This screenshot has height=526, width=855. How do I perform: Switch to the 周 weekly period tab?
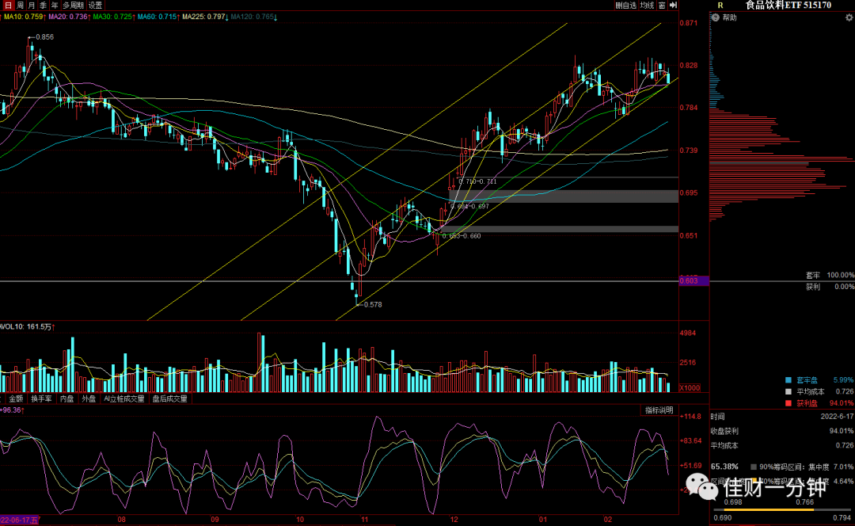click(x=20, y=5)
